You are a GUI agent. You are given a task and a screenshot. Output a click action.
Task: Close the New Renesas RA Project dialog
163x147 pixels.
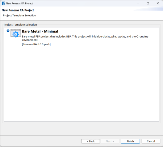pos(158,3)
